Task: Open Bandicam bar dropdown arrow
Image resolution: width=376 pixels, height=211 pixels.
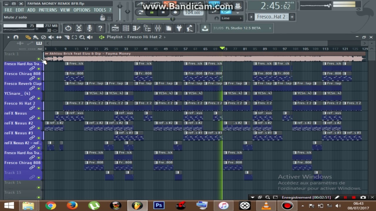Action: (x=253, y=198)
